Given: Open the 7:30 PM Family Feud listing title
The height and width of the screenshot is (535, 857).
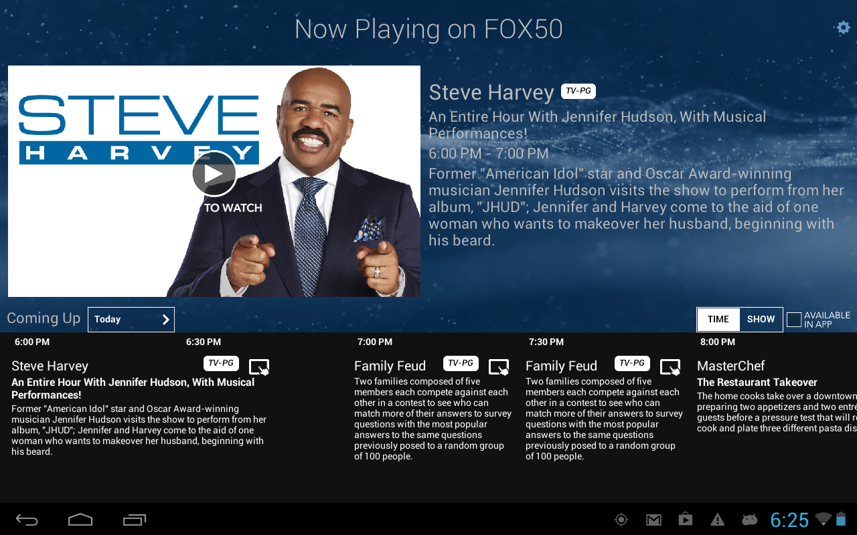Looking at the screenshot, I should coord(561,366).
